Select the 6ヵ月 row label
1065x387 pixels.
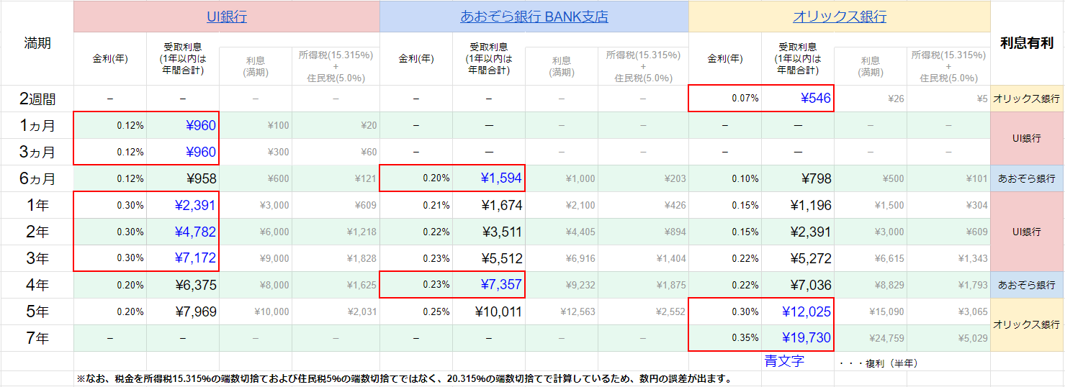pyautogui.click(x=37, y=178)
